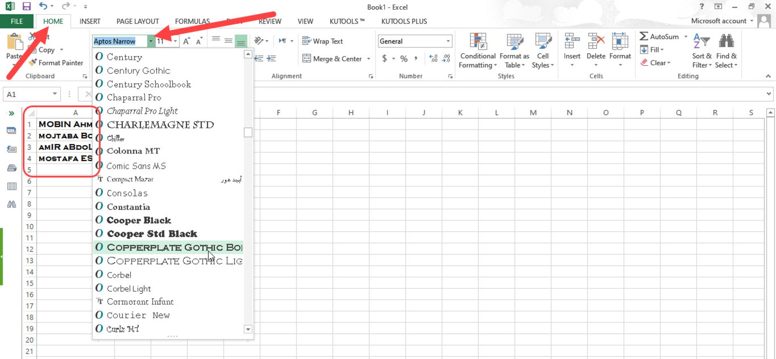The width and height of the screenshot is (776, 359).
Task: Click Decrease Decimal icon
Action: tap(446, 58)
